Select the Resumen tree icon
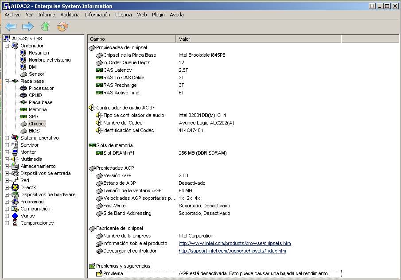401x280 pixels. pos(23,53)
